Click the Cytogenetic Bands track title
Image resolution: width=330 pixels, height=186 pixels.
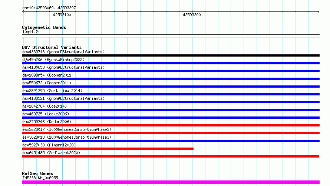44,27
